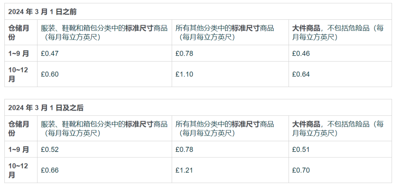Click £0.78 in the 及之后 (March onward) table
The width and height of the screenshot is (396, 186).
click(x=184, y=149)
